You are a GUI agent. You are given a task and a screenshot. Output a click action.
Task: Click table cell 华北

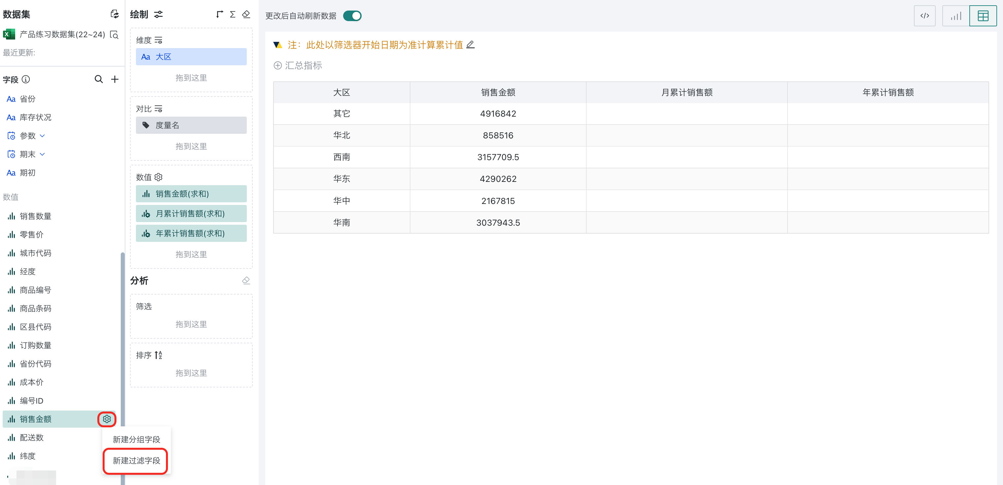click(x=341, y=135)
